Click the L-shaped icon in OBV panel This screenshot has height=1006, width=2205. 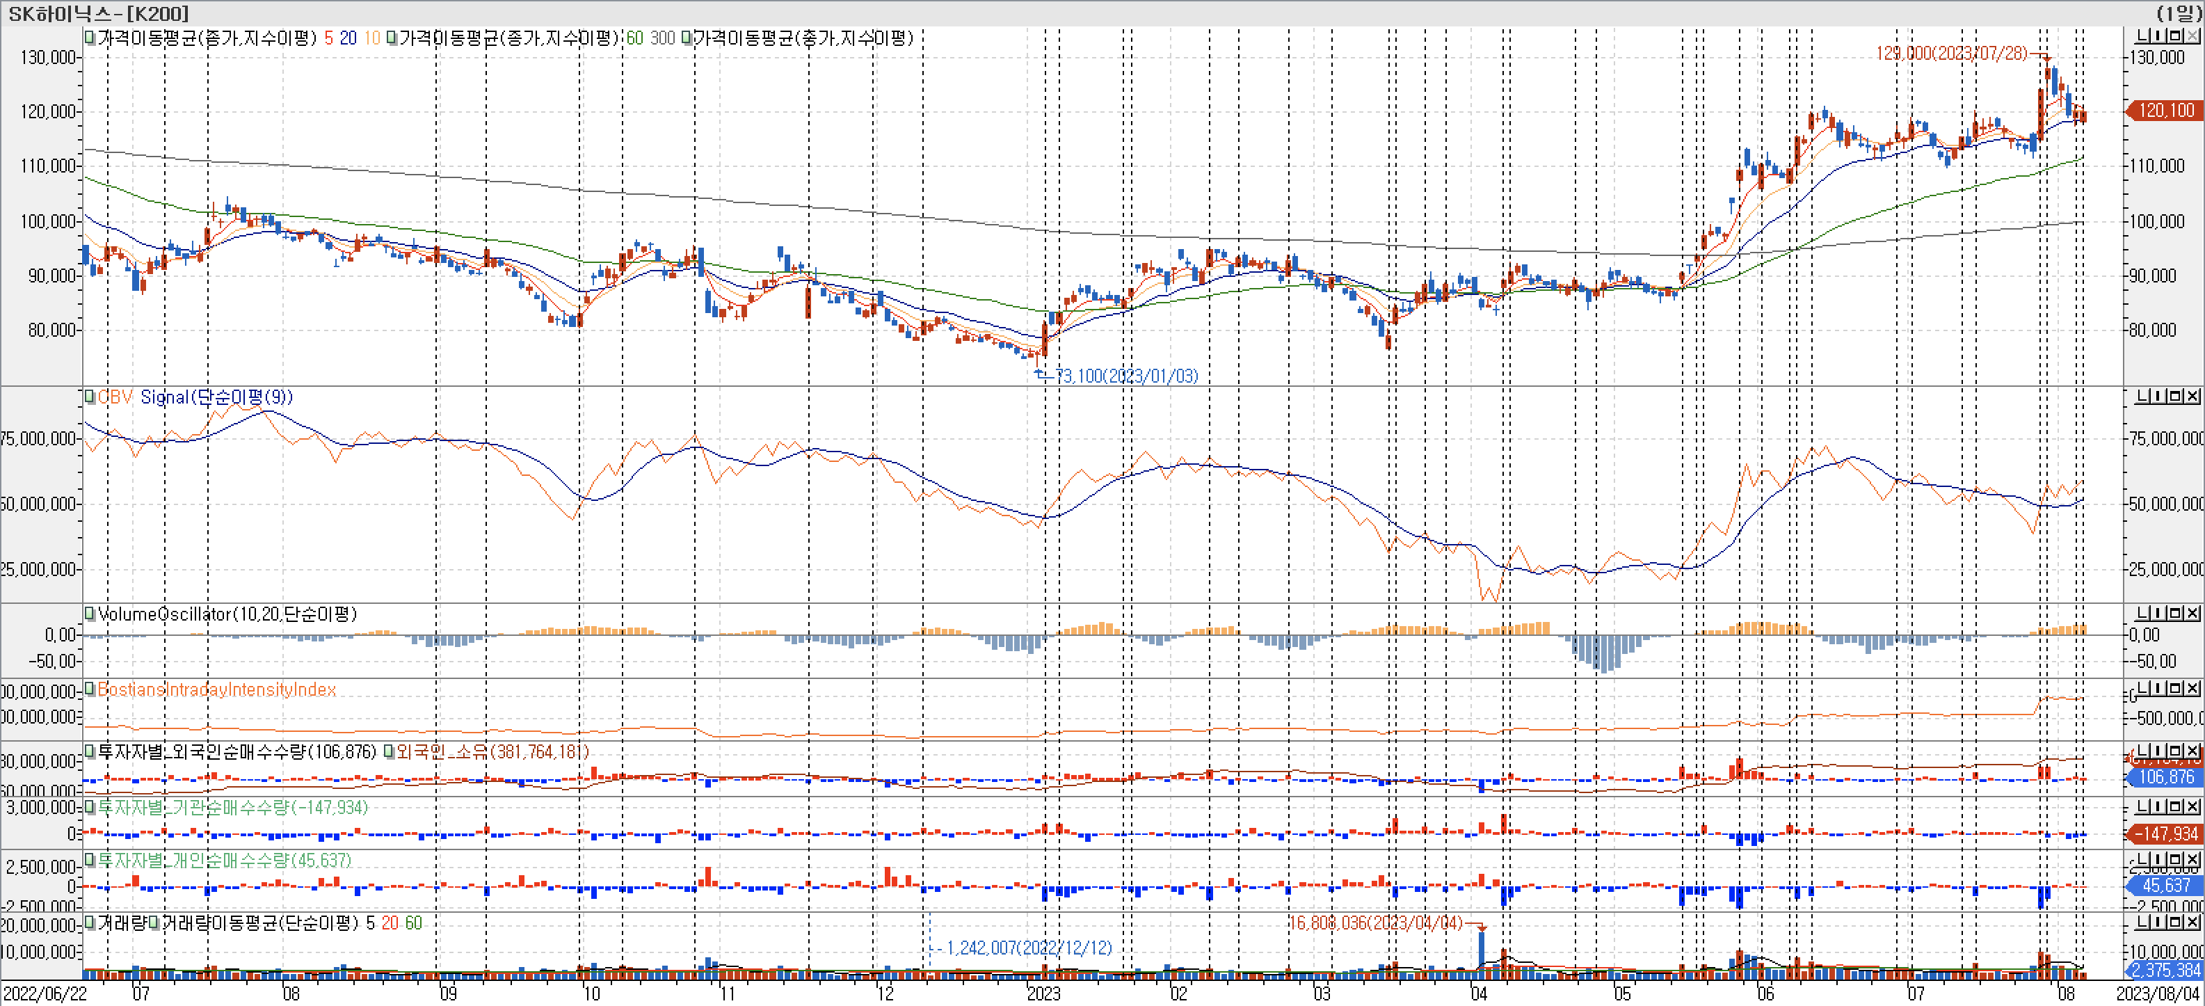tap(2142, 397)
